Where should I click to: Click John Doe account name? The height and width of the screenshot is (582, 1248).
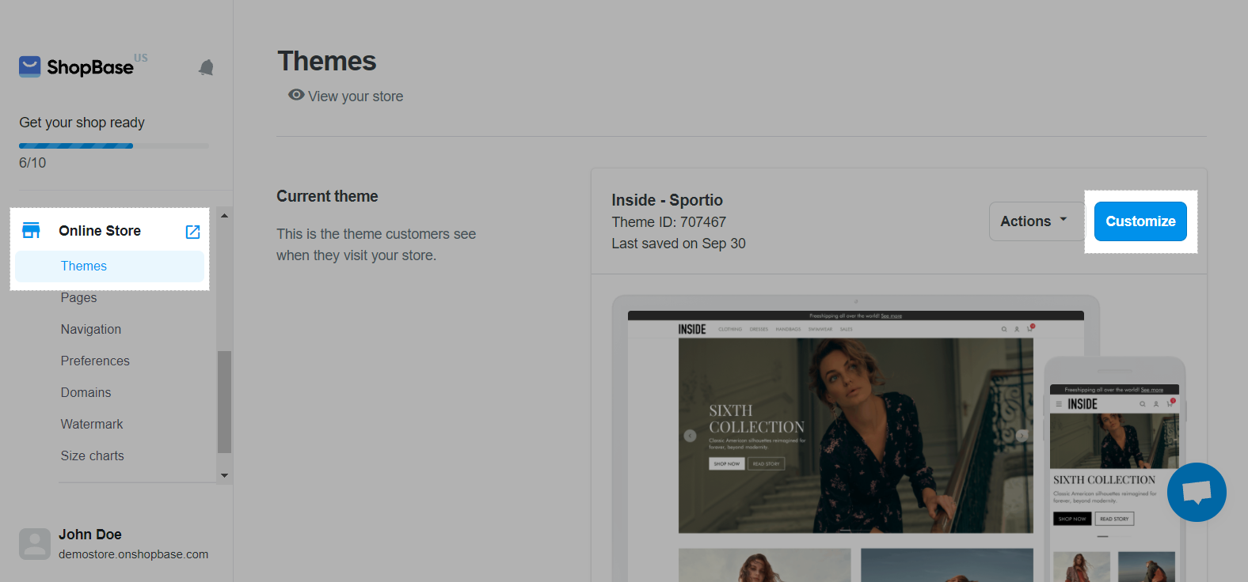[x=90, y=535]
